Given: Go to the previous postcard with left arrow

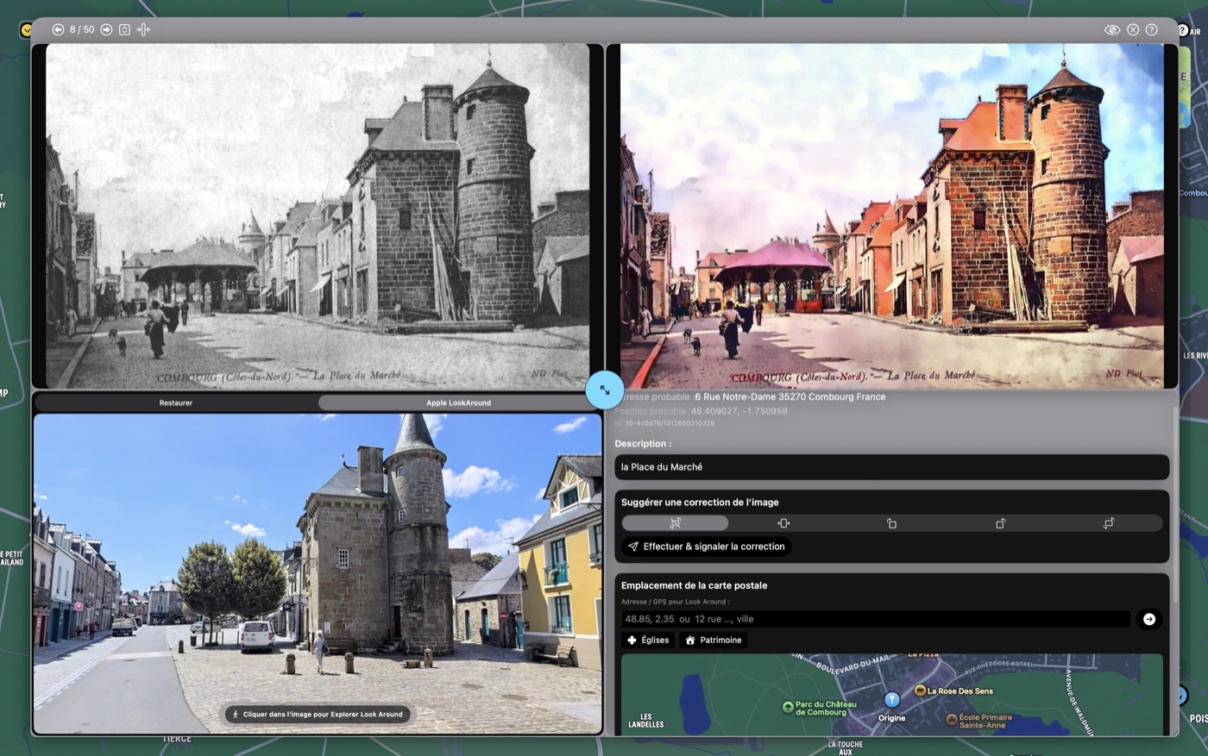Looking at the screenshot, I should point(58,29).
